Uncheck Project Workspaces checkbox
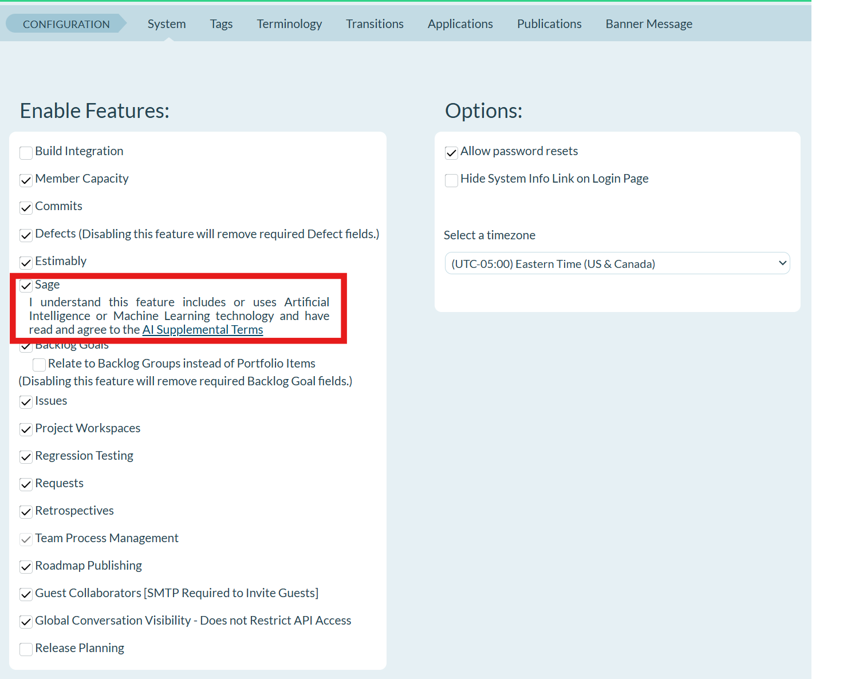This screenshot has height=679, width=867. (26, 429)
